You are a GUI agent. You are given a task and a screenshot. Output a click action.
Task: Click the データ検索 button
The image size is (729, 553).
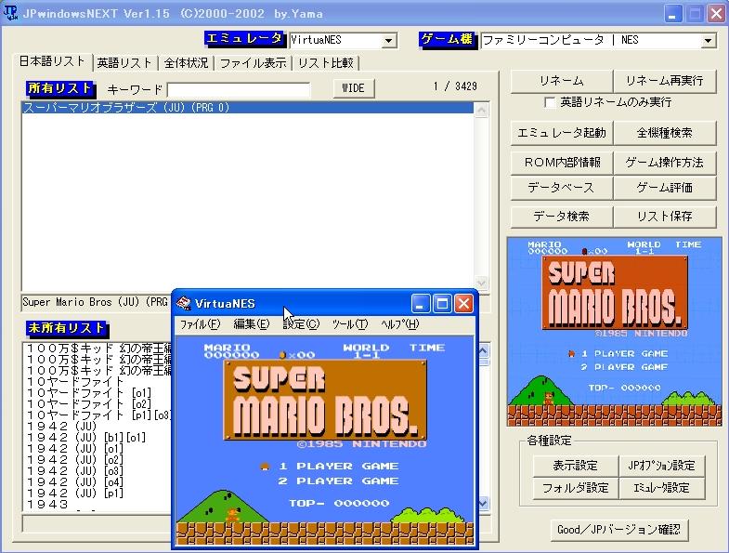(x=562, y=217)
